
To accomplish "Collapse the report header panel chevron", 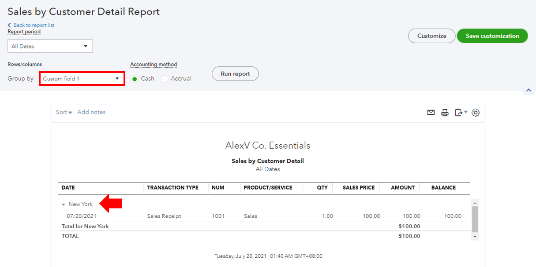I will click(x=529, y=89).
